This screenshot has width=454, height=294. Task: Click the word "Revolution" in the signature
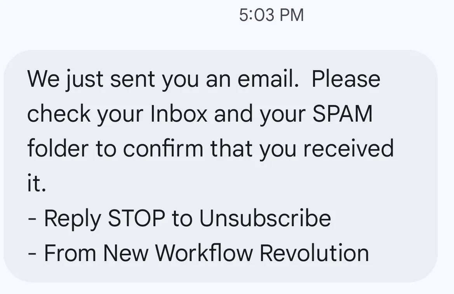314,253
